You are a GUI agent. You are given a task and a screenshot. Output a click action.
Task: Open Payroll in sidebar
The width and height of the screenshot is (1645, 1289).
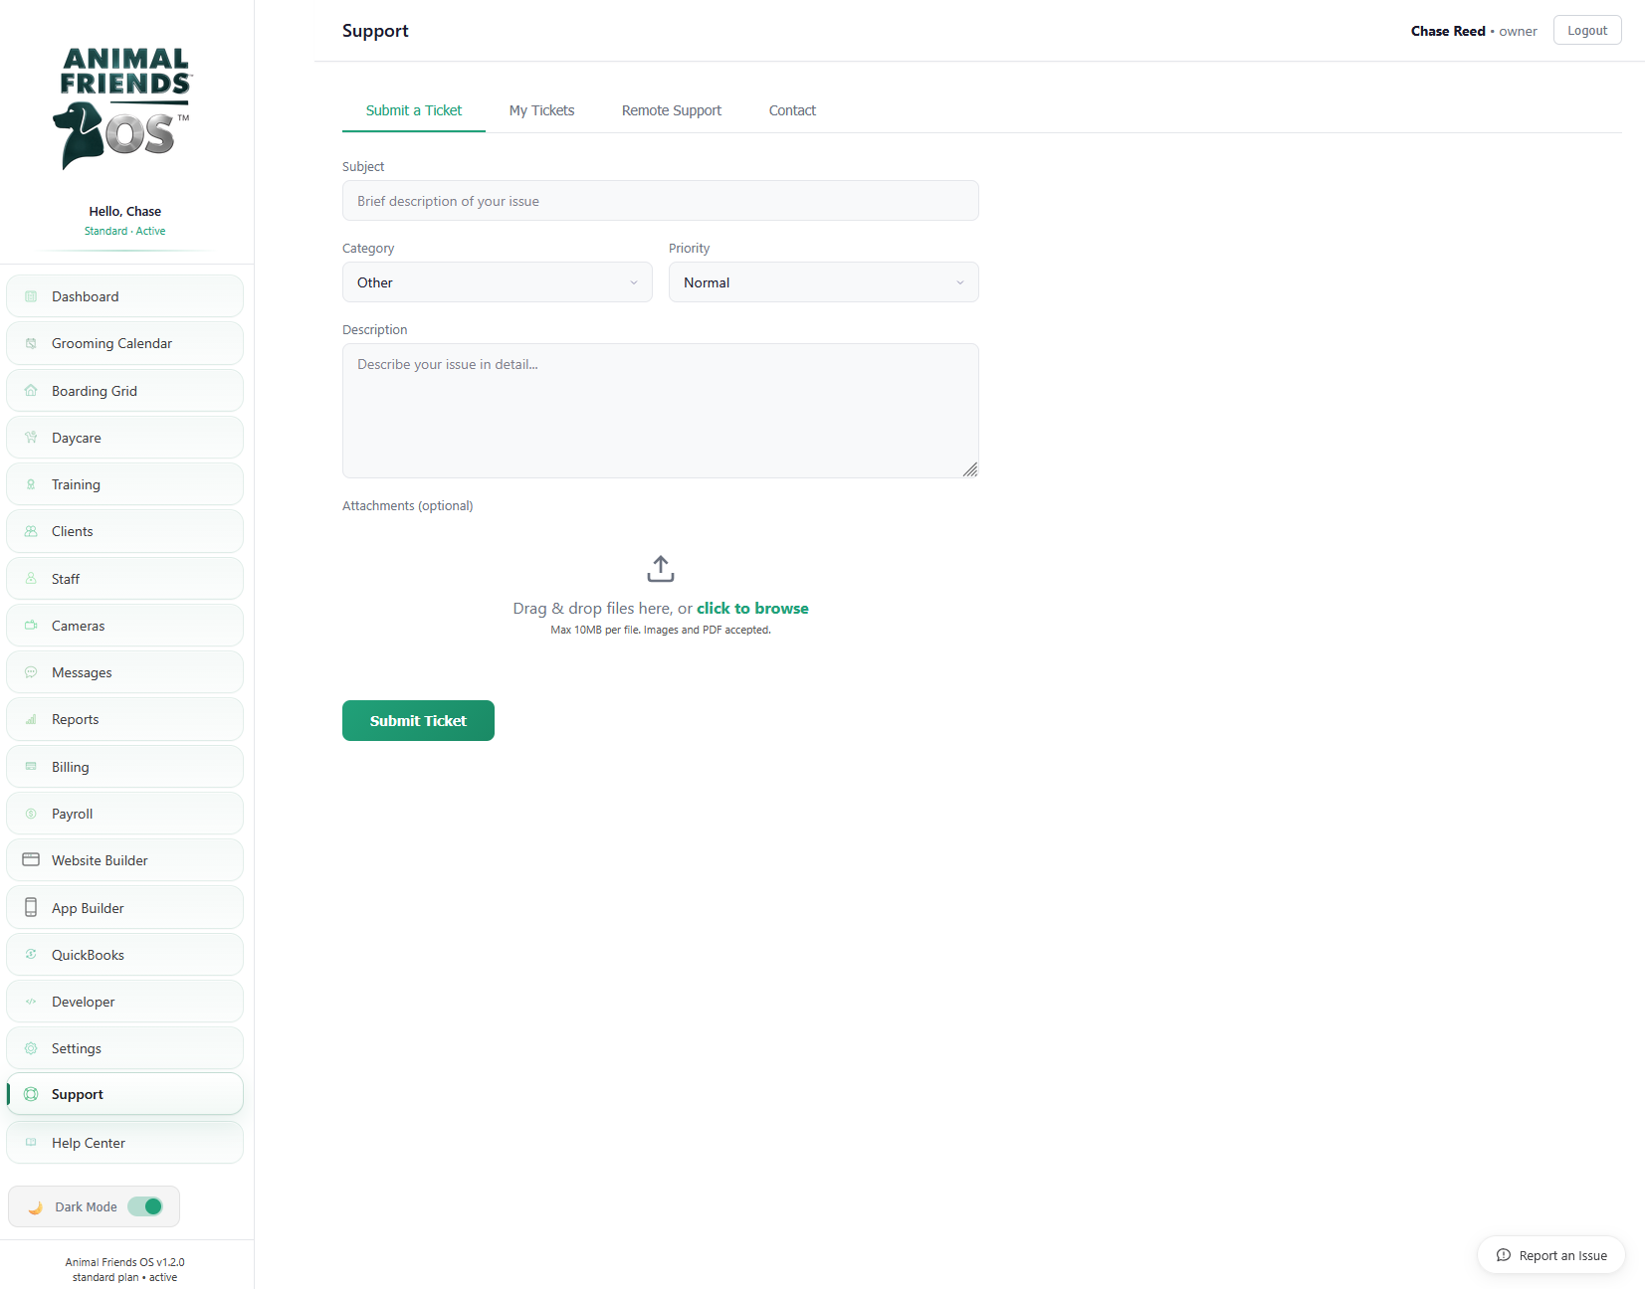pos(124,814)
